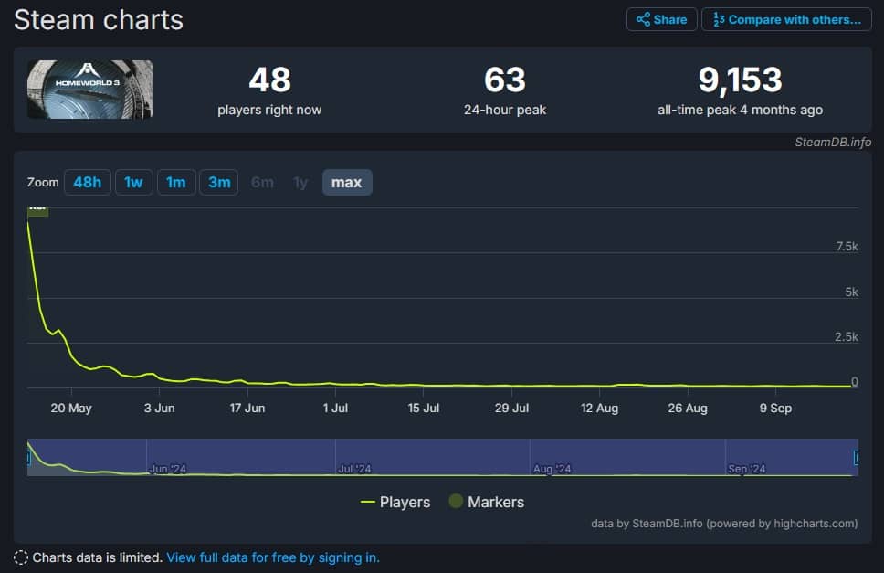Image resolution: width=884 pixels, height=573 pixels.
Task: Click the 2.5k y-axis label
Action: (x=847, y=336)
